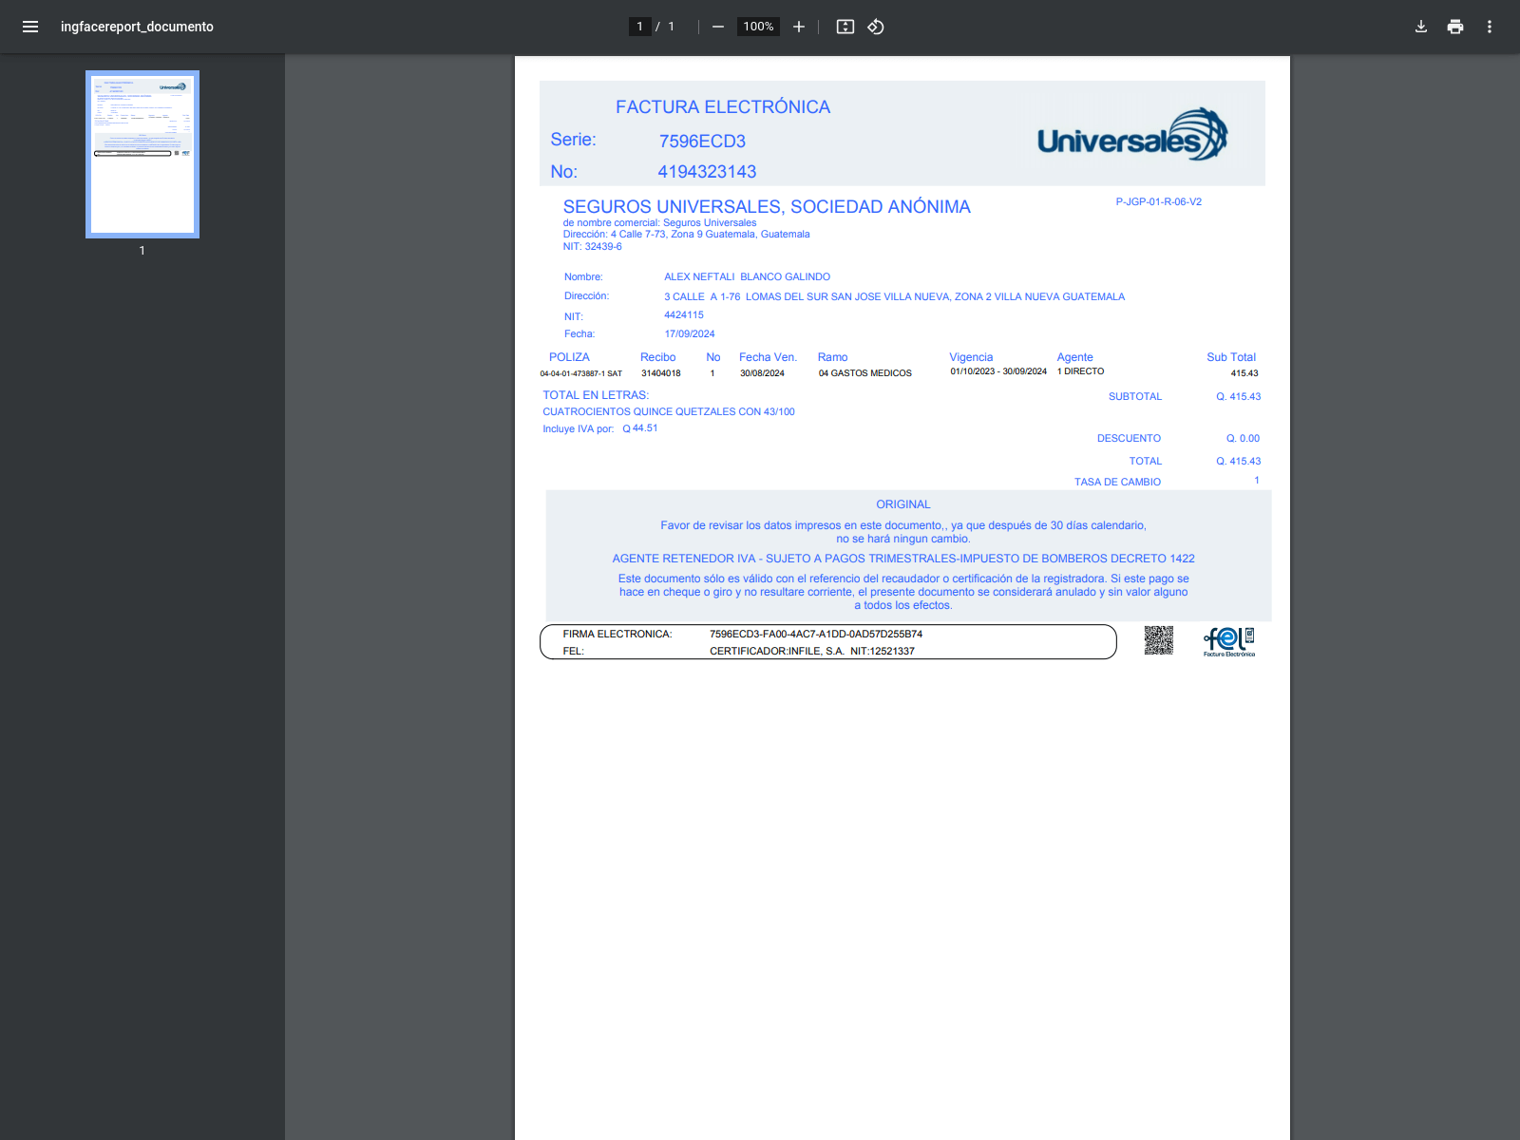
Task: Select the page 1 thumbnail
Action: tap(142, 154)
